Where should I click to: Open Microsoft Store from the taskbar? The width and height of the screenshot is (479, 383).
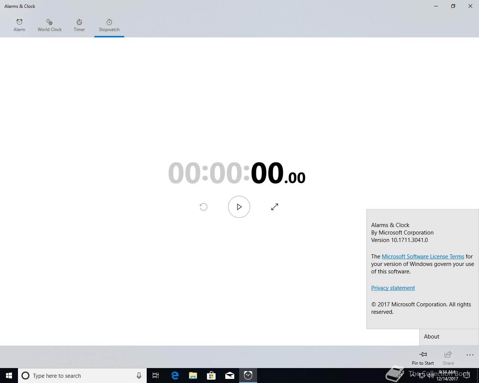[211, 376]
